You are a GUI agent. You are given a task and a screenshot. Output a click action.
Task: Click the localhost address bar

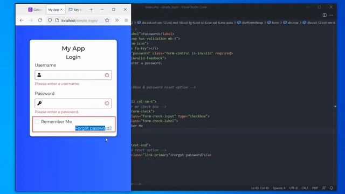pos(79,20)
